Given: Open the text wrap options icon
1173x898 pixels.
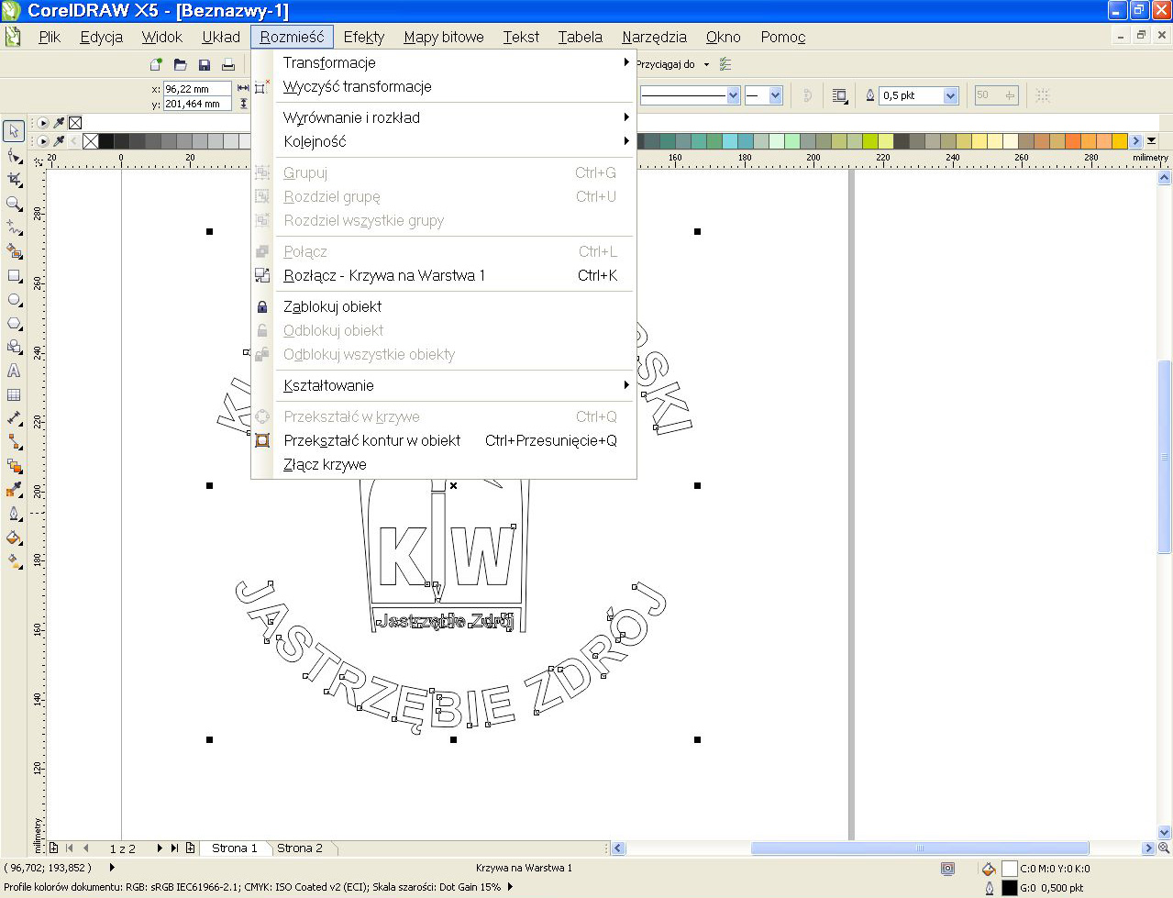Looking at the screenshot, I should [839, 95].
